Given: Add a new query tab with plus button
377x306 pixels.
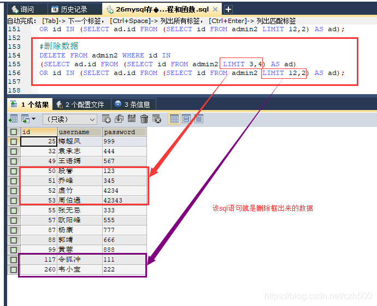Looking at the screenshot, I should pyautogui.click(x=228, y=9).
